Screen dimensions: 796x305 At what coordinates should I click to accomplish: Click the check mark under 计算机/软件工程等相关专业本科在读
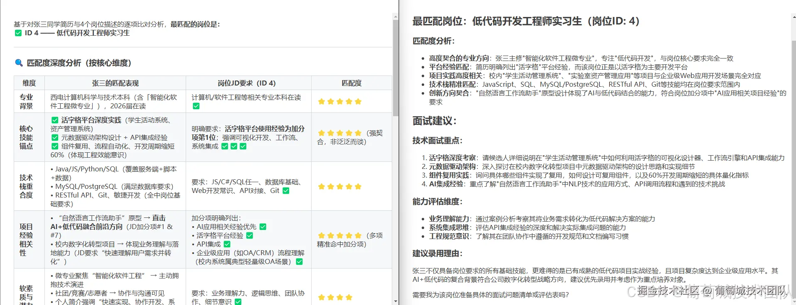(196, 106)
